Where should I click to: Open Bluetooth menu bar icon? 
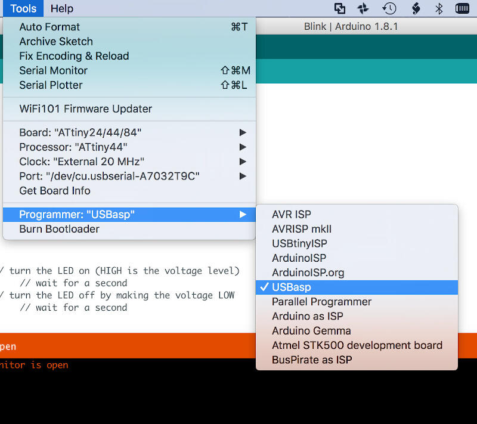click(439, 8)
